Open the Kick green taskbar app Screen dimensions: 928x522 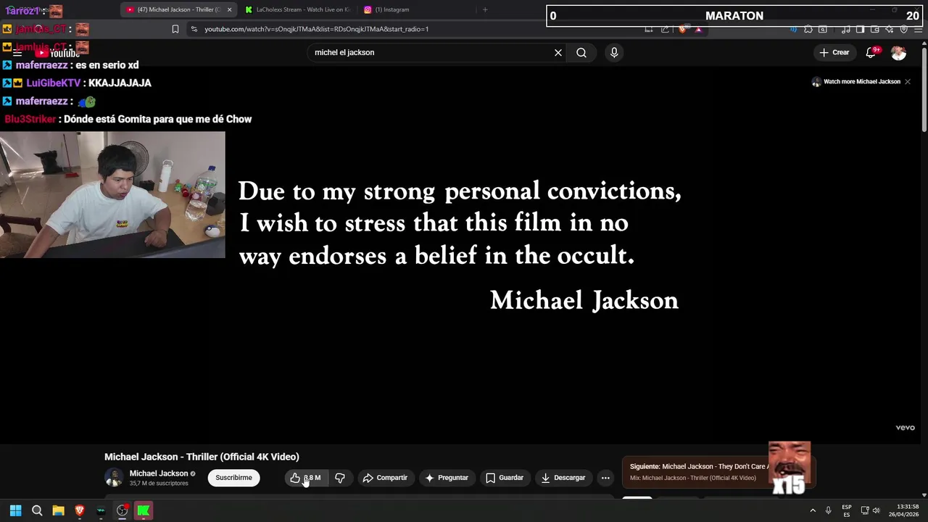(144, 510)
